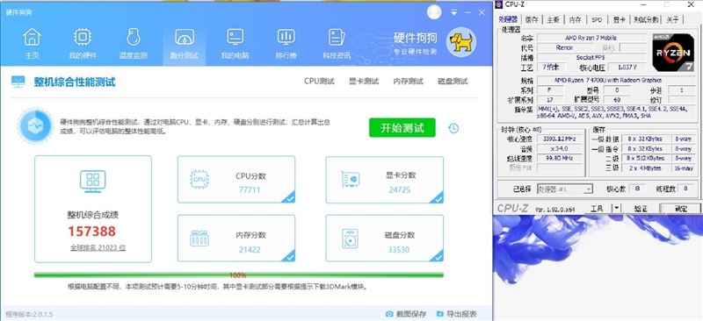This screenshot has height=321, width=703.
Task: Click the graphics score value 24725
Action: click(x=400, y=189)
